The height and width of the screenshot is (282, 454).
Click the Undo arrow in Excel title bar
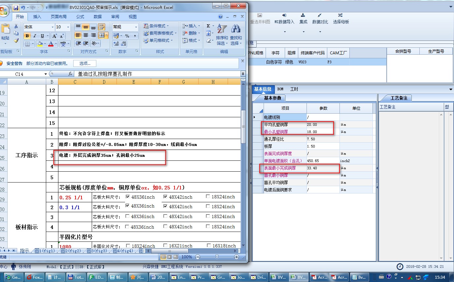(23, 7)
